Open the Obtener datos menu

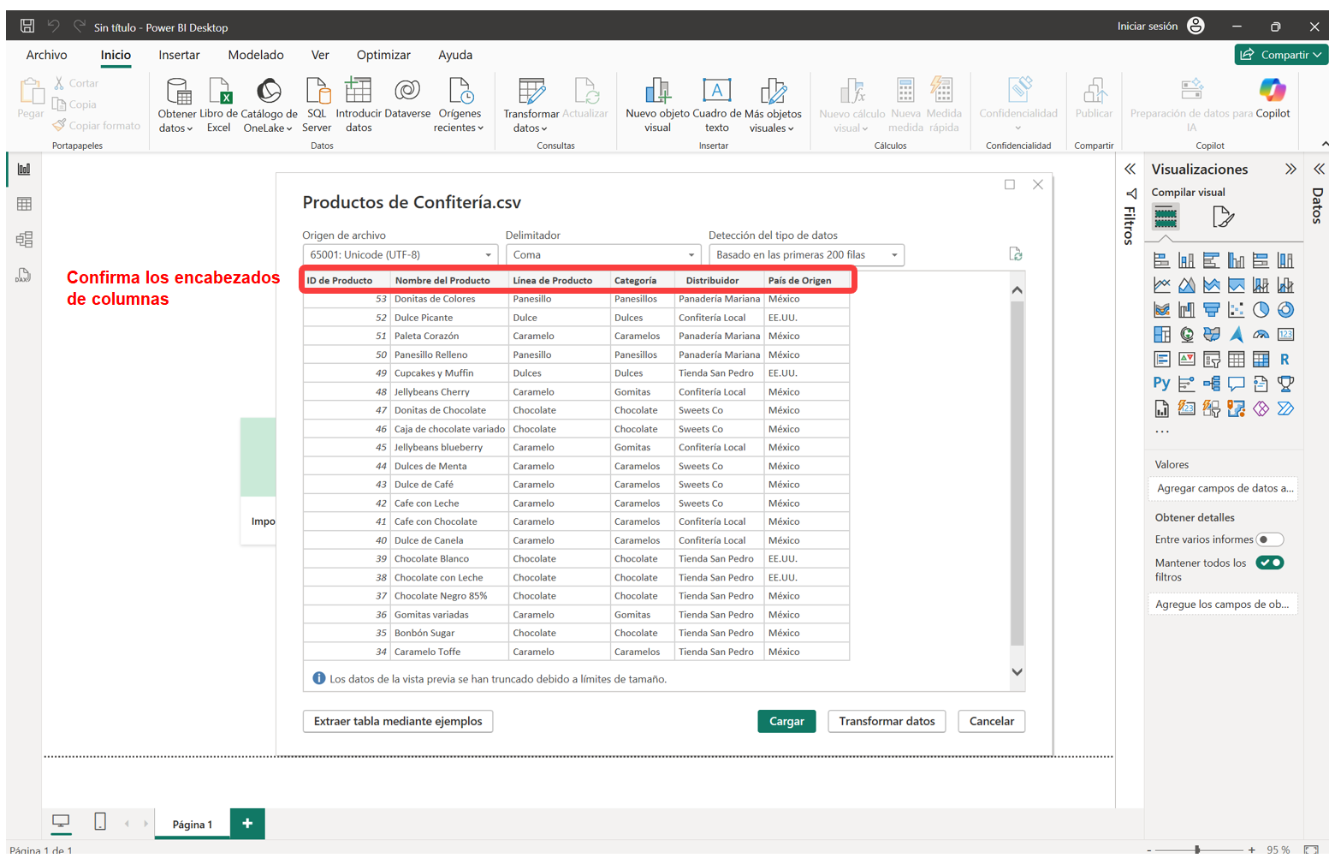click(x=177, y=105)
